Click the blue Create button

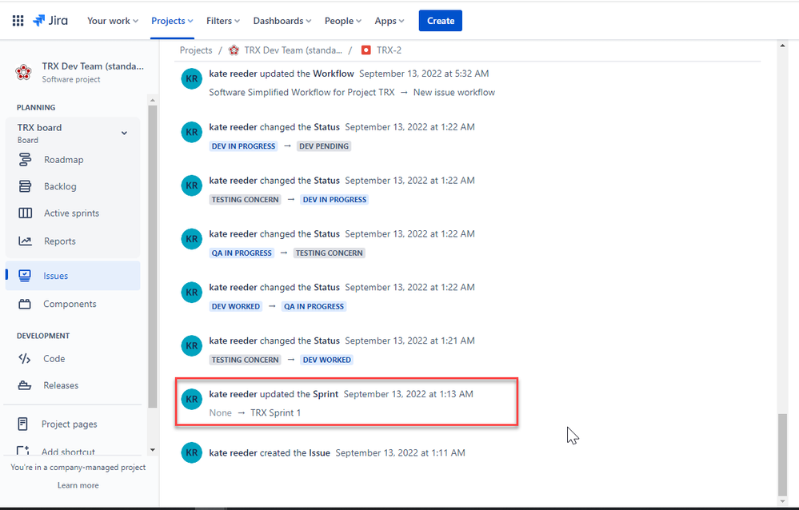click(x=440, y=20)
